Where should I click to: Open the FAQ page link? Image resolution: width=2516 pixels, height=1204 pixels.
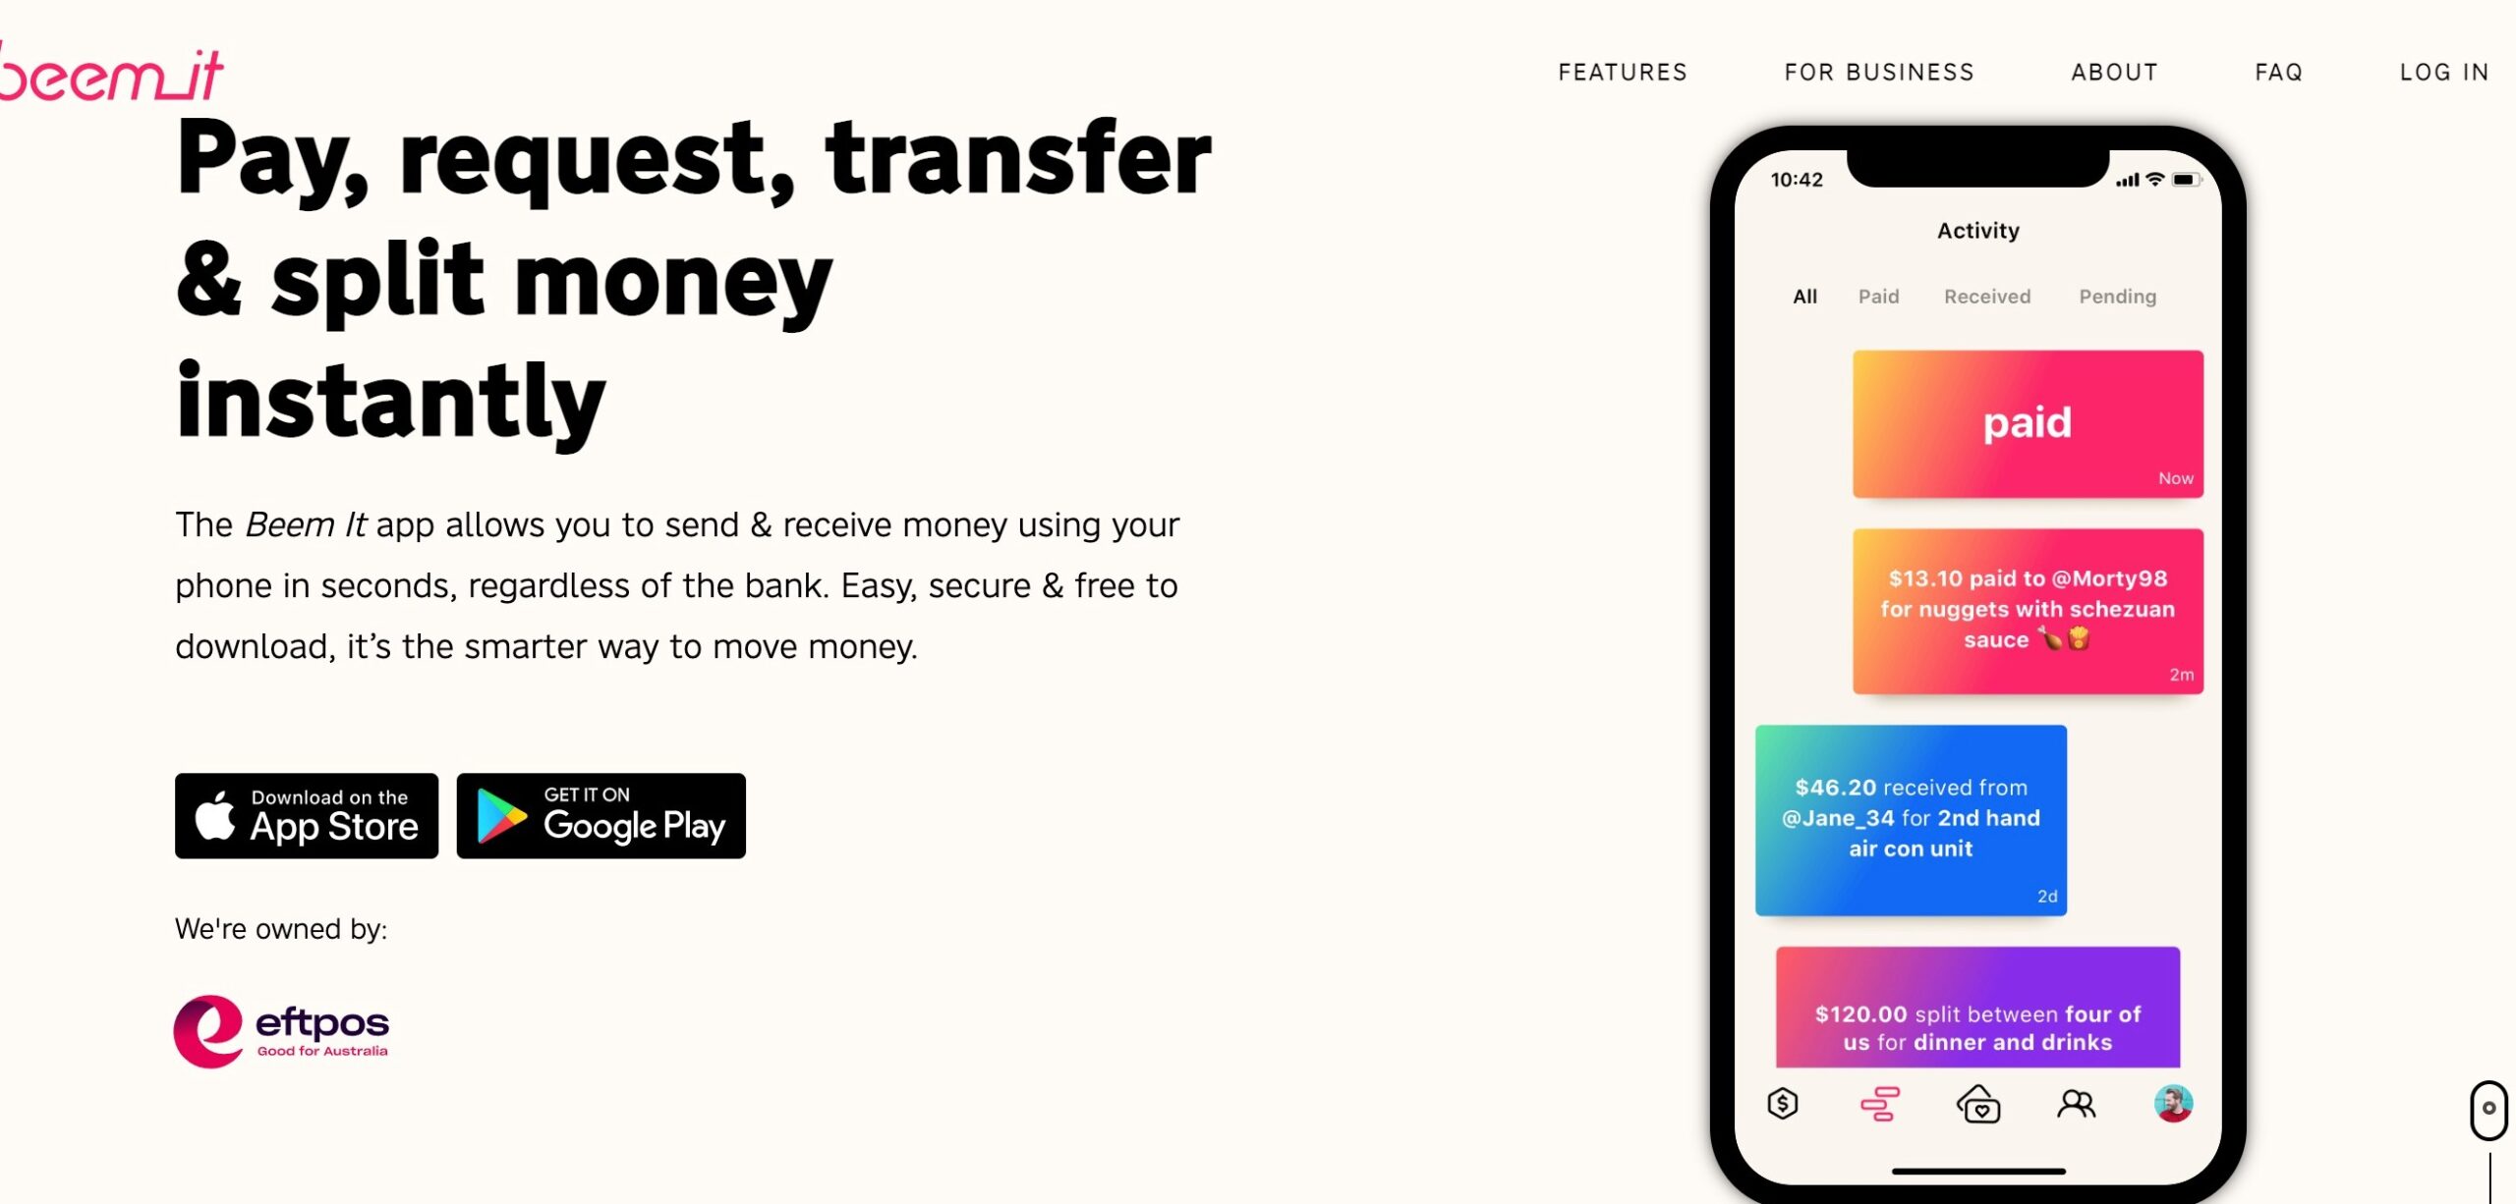pyautogui.click(x=2278, y=71)
